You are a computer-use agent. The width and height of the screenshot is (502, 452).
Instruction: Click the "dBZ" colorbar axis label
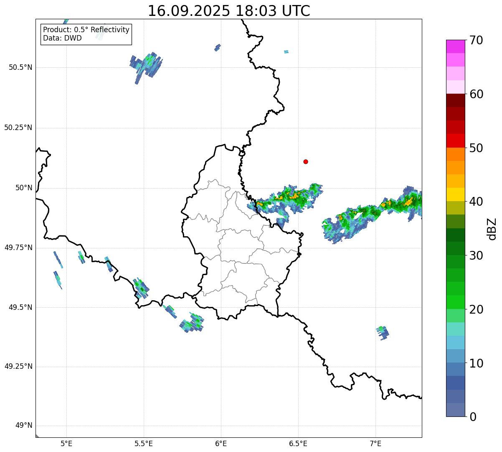[x=492, y=229]
